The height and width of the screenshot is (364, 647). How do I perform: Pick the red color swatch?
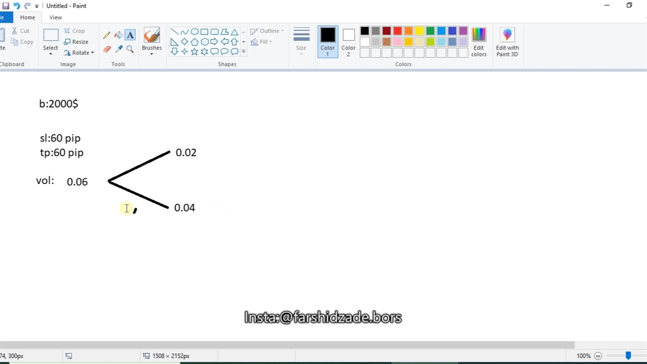pyautogui.click(x=398, y=31)
